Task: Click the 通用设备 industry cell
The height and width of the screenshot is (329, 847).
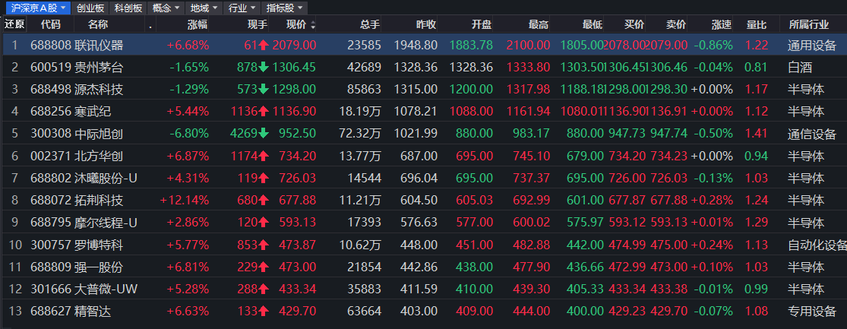Action: (811, 46)
